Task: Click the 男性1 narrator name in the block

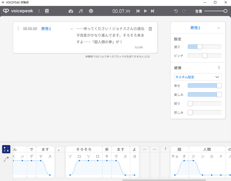Action: [x=46, y=28]
